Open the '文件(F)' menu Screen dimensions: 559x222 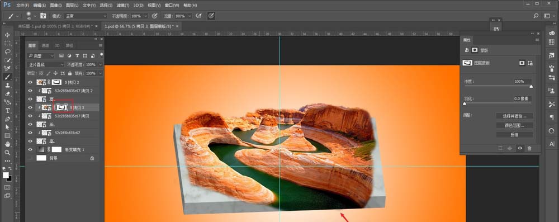23,6
